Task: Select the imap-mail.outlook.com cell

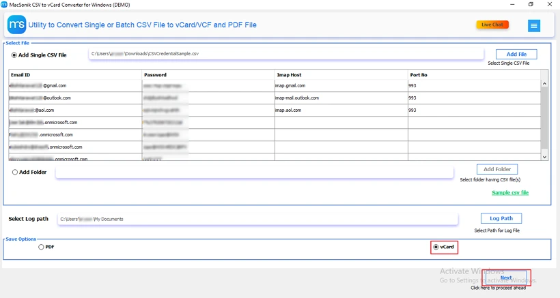Action: (x=341, y=98)
